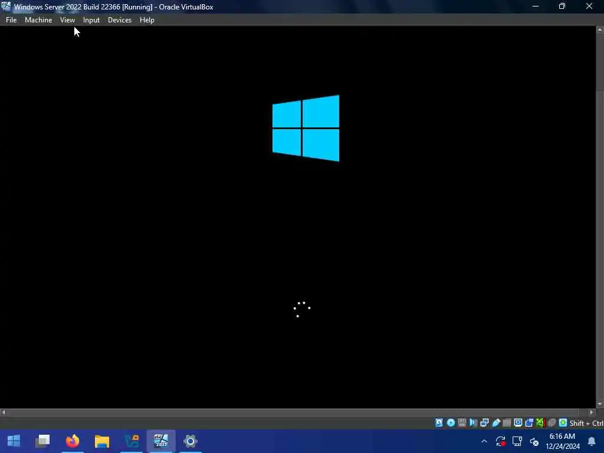Open the Windows Start menu
Screen dimensions: 604x453
14,441
